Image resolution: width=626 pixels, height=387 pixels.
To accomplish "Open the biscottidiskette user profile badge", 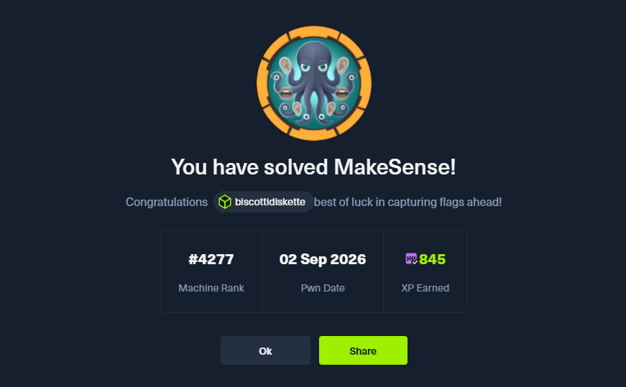I will pyautogui.click(x=263, y=202).
